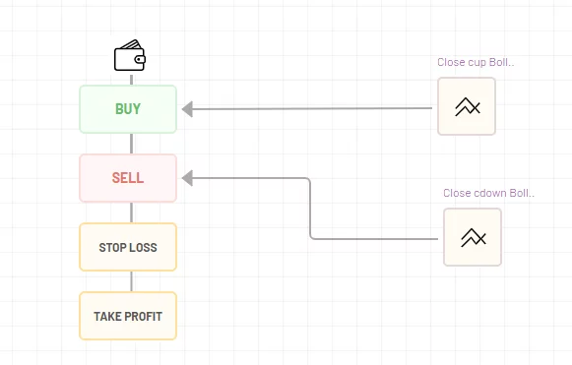Open the STOP LOSS block

[128, 247]
